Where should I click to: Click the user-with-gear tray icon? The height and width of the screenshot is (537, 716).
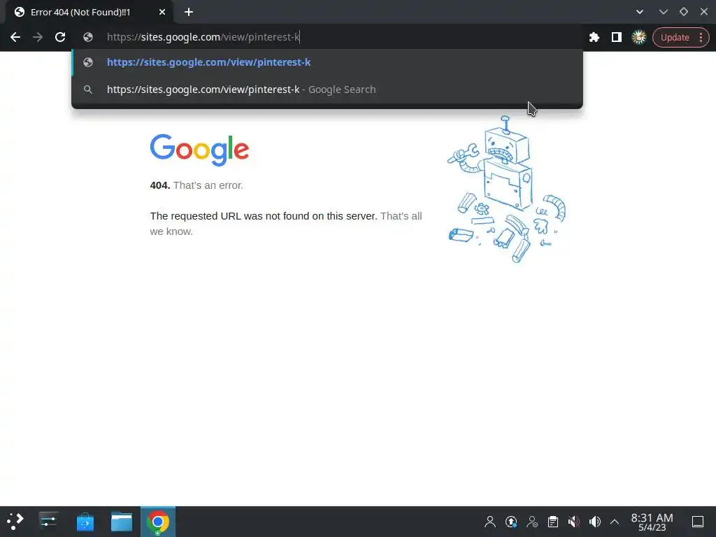coord(532,522)
